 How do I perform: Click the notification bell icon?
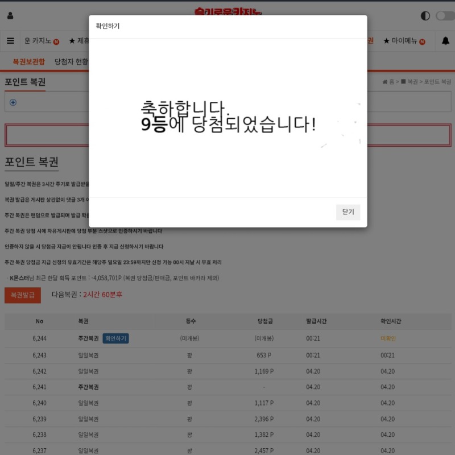[x=445, y=41]
